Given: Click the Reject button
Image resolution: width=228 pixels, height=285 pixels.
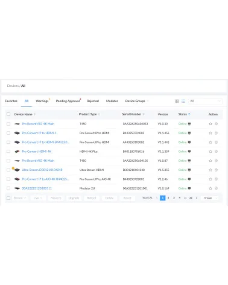Looking at the screenshot, I should click(x=127, y=198).
